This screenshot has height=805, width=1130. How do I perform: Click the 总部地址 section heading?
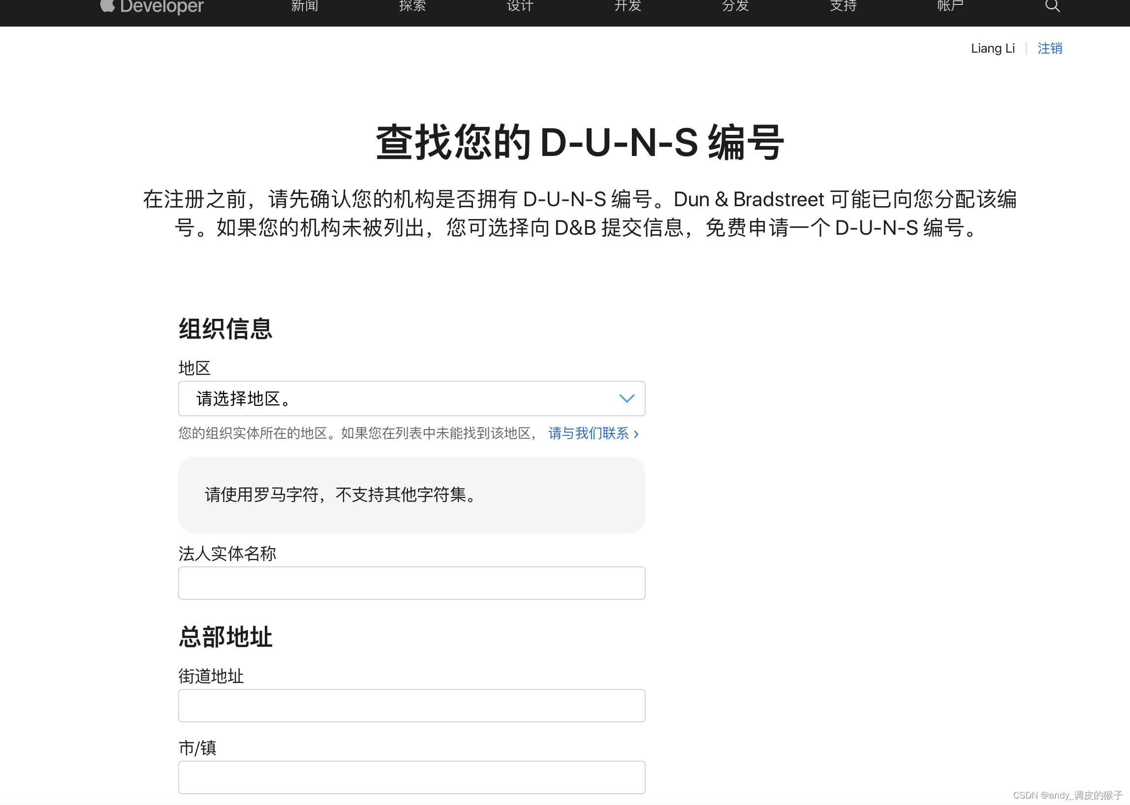click(225, 637)
